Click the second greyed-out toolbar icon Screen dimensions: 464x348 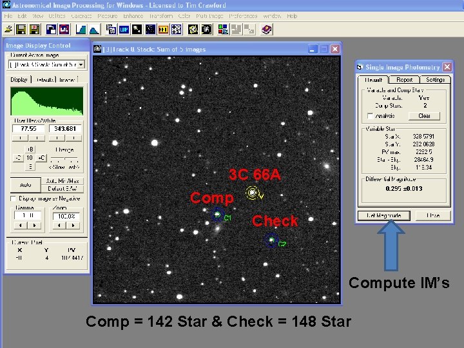250,29
